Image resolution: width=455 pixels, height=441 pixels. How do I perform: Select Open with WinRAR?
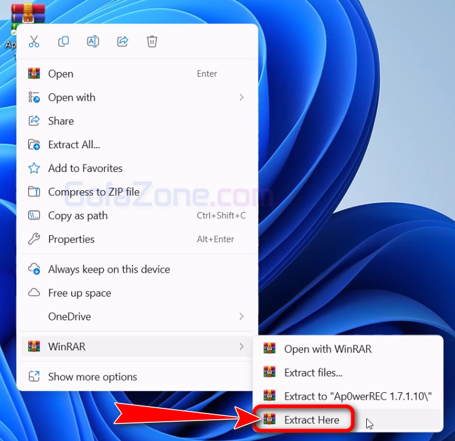[327, 349]
